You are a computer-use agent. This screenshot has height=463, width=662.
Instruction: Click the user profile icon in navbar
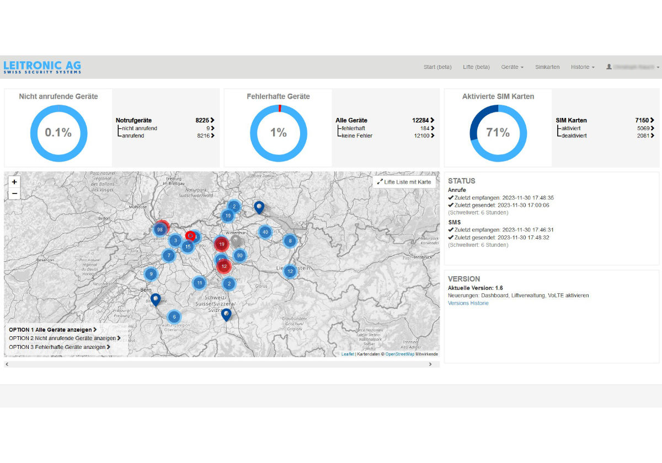609,67
